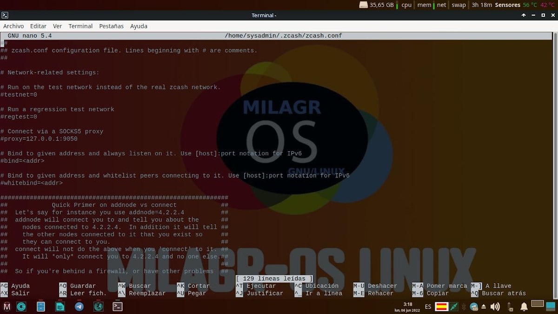Image resolution: width=558 pixels, height=314 pixels.
Task: Click the #regtest=0 line
Action: tap(19, 117)
